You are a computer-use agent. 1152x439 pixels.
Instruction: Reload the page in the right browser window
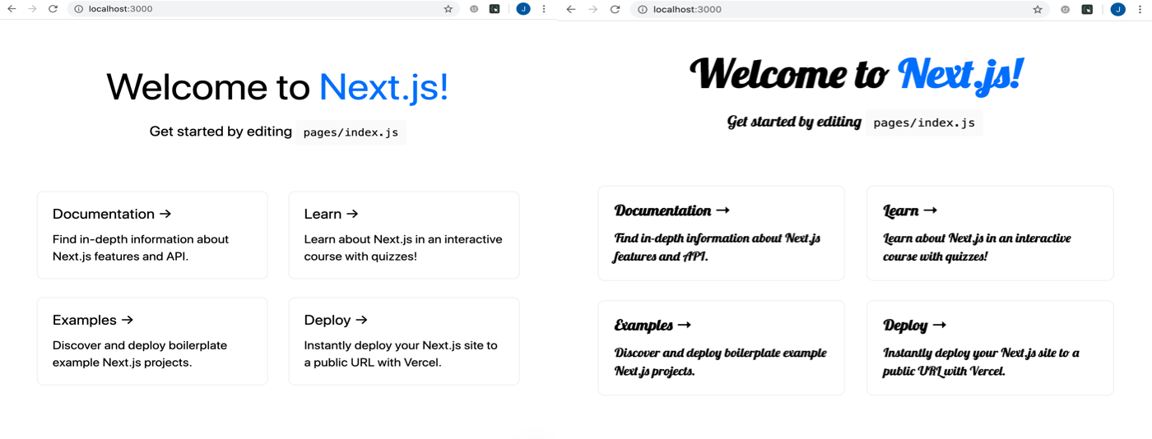(x=615, y=10)
